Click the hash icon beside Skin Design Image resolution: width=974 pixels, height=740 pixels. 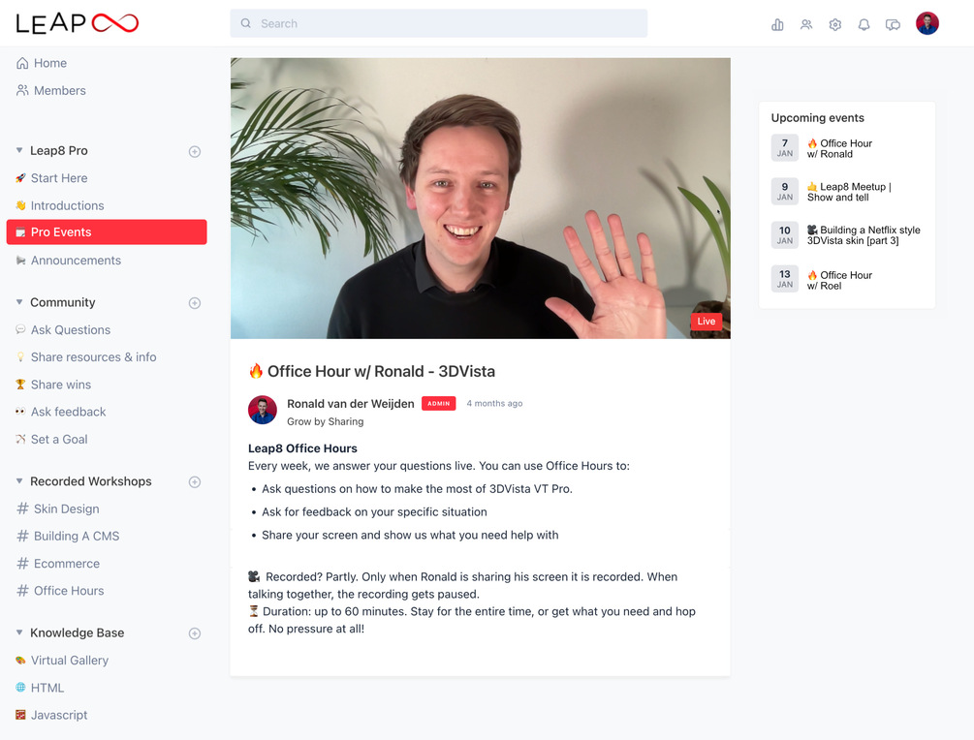point(22,509)
